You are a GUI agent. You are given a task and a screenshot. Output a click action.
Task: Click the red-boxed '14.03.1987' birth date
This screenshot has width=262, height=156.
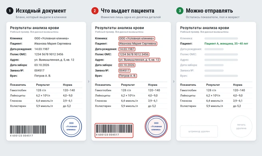point(127,49)
